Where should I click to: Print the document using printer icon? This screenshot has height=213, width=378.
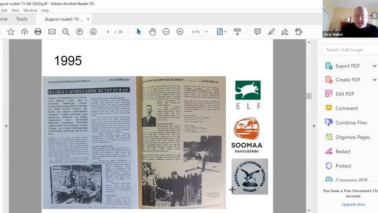[x=38, y=31]
